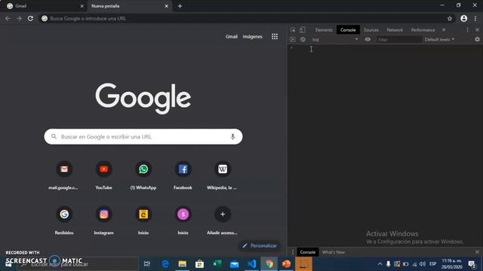Open Visual Studio Code from taskbar
The height and width of the screenshot is (271, 483).
point(251,264)
